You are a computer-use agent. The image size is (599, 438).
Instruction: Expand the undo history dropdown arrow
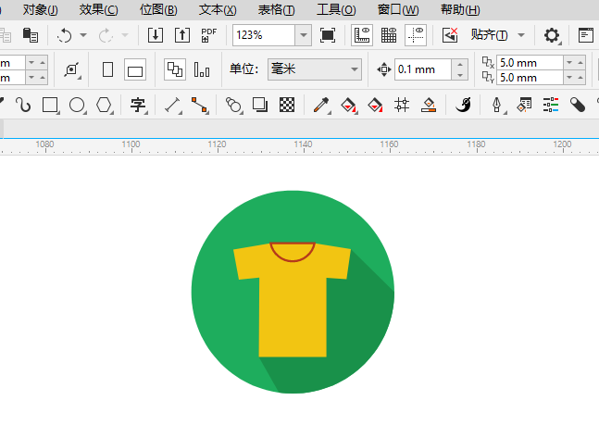pos(83,35)
